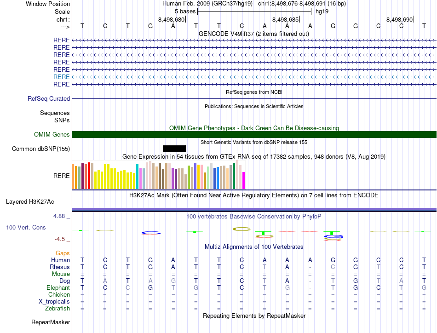Screen dimensions: 437x333
Task: Click the dark green OMIM Genes bar
Action: point(254,135)
